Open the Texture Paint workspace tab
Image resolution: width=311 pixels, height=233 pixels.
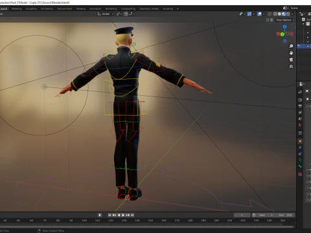[x=64, y=8]
